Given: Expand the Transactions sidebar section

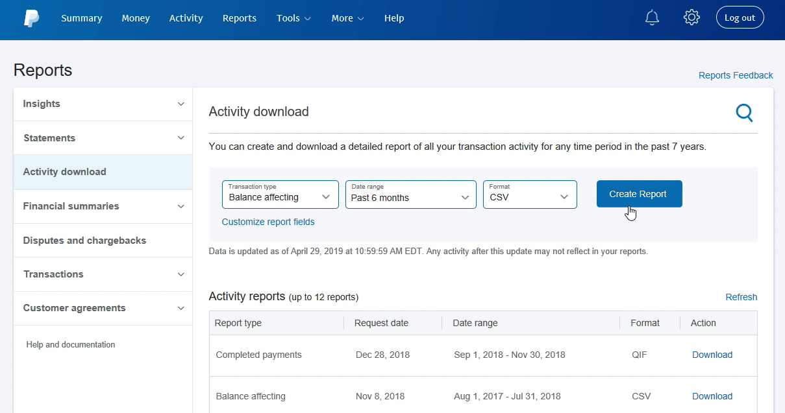Looking at the screenshot, I should (x=103, y=274).
